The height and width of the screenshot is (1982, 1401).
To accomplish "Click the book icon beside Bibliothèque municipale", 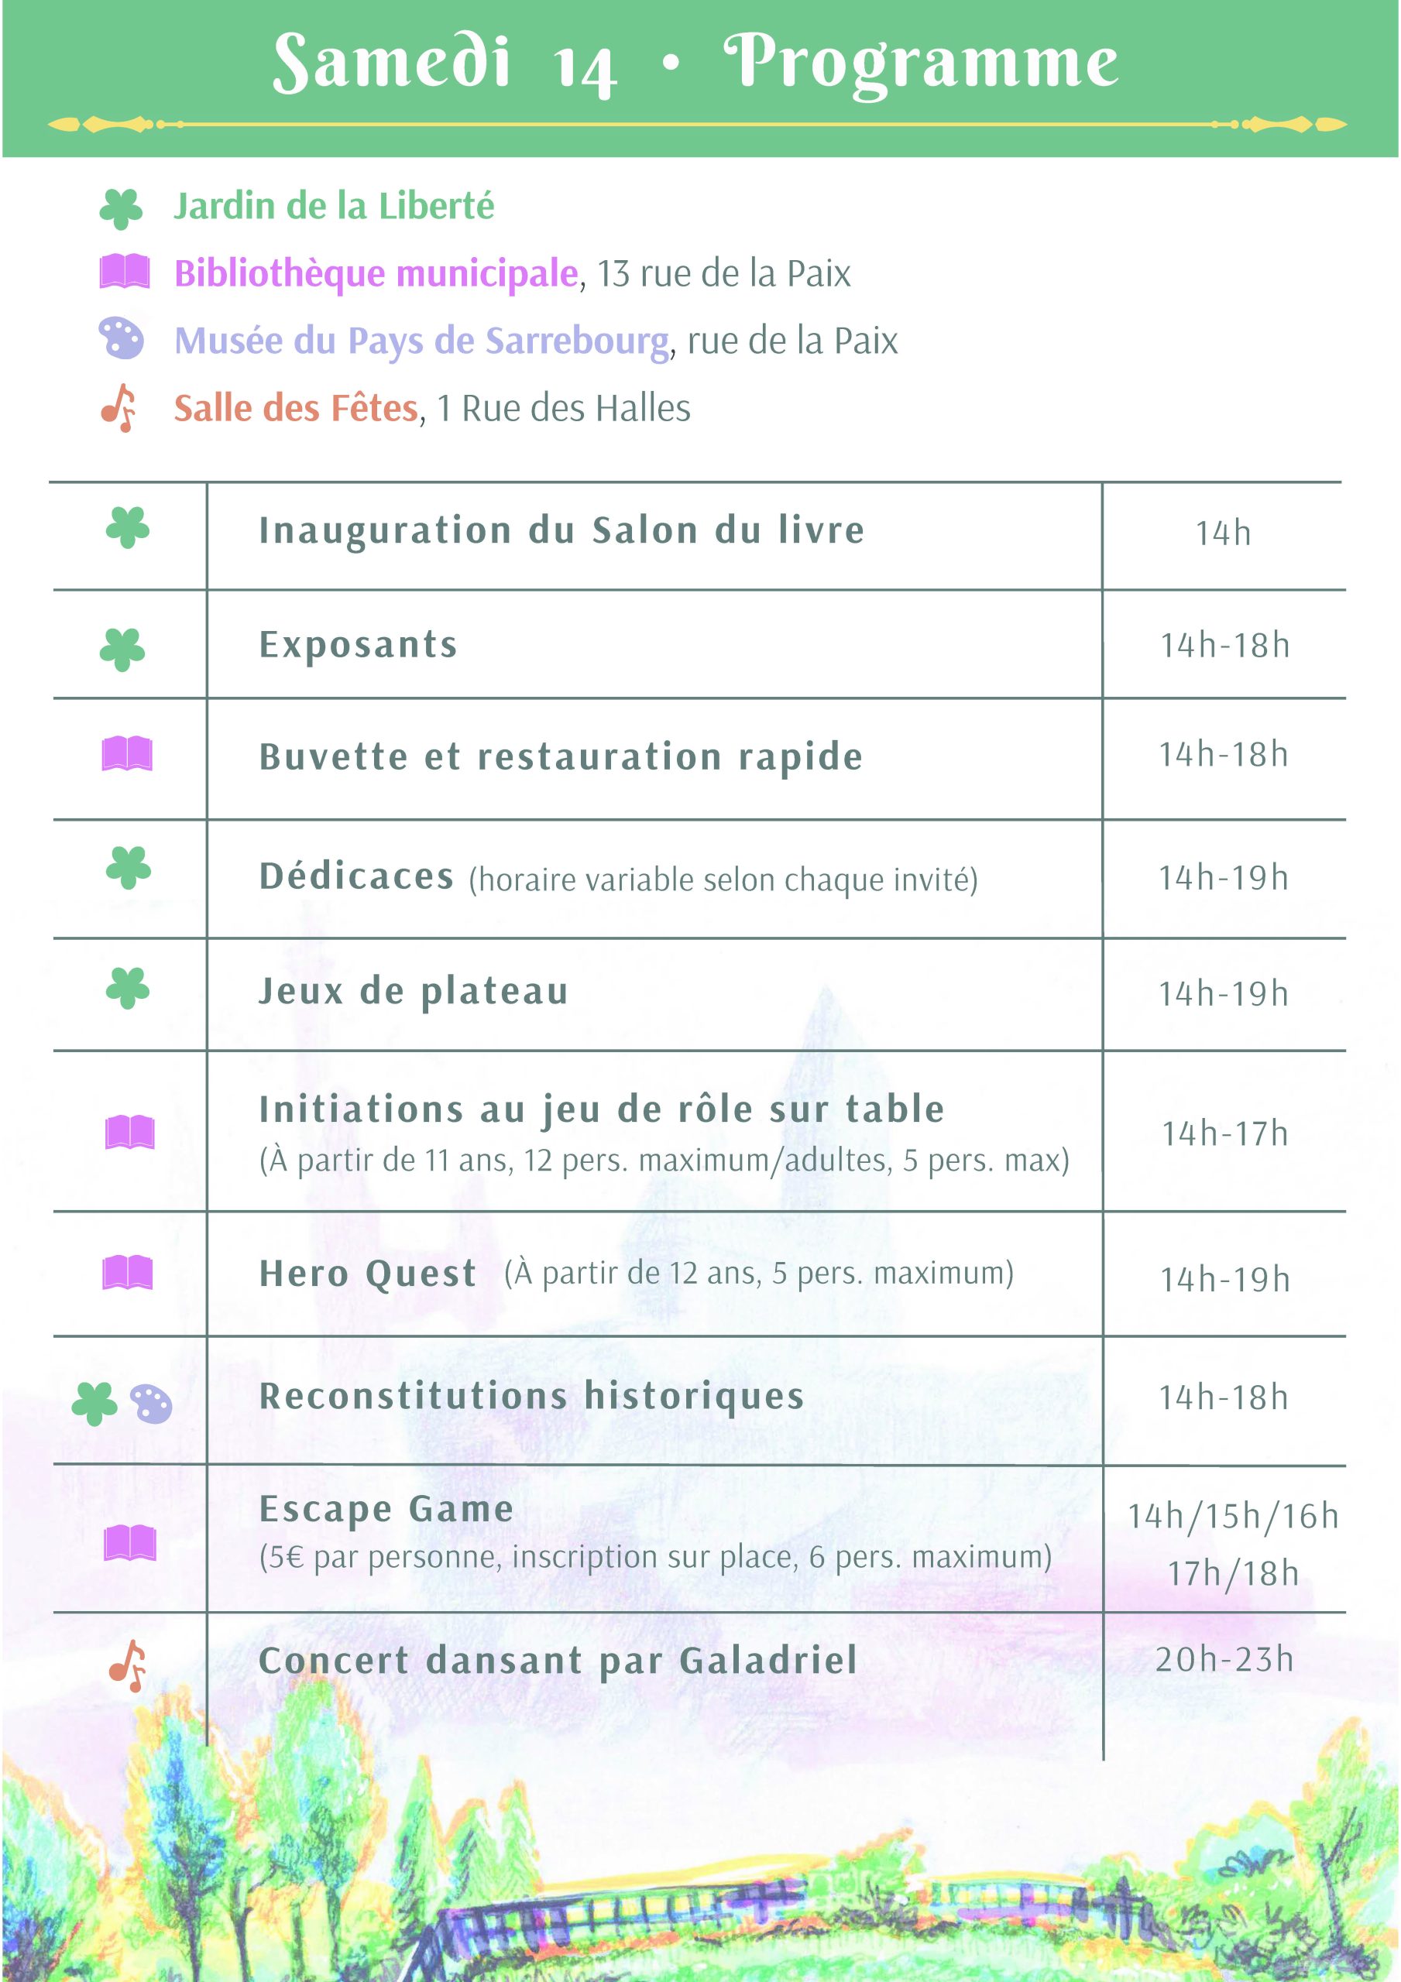I will click(x=125, y=272).
